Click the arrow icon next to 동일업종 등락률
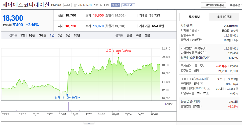The image size is (243, 125). pos(202,106)
